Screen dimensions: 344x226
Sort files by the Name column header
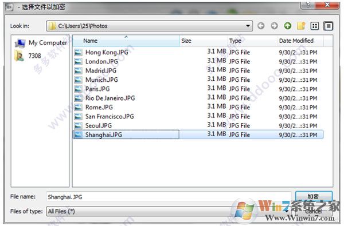click(126, 41)
